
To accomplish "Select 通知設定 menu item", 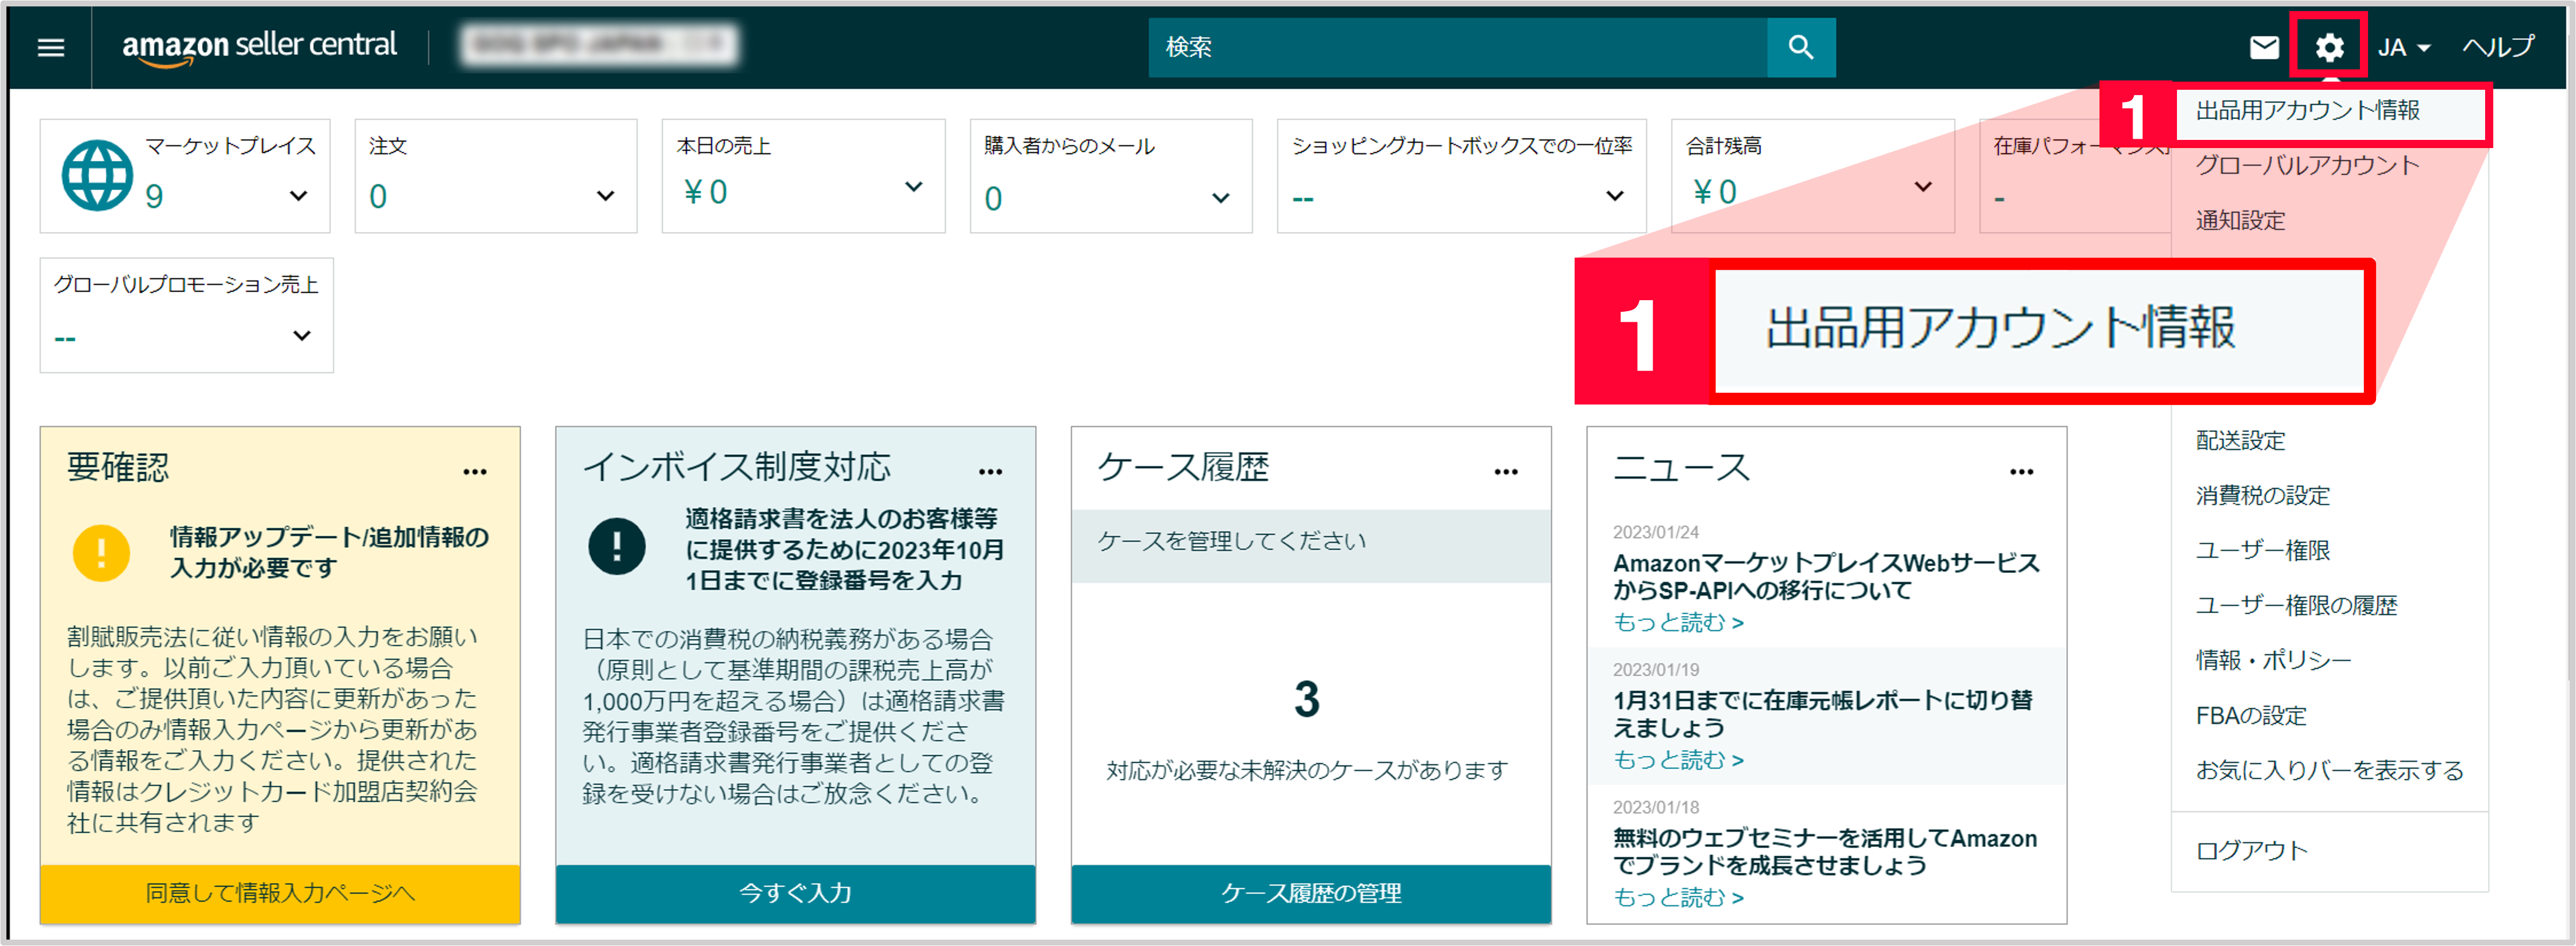I will pos(2240,220).
